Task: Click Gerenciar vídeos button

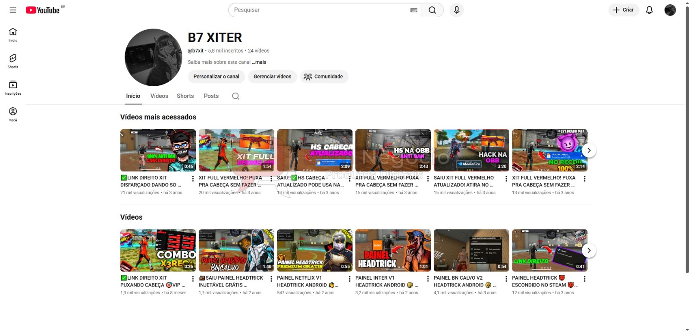Action: click(x=272, y=77)
